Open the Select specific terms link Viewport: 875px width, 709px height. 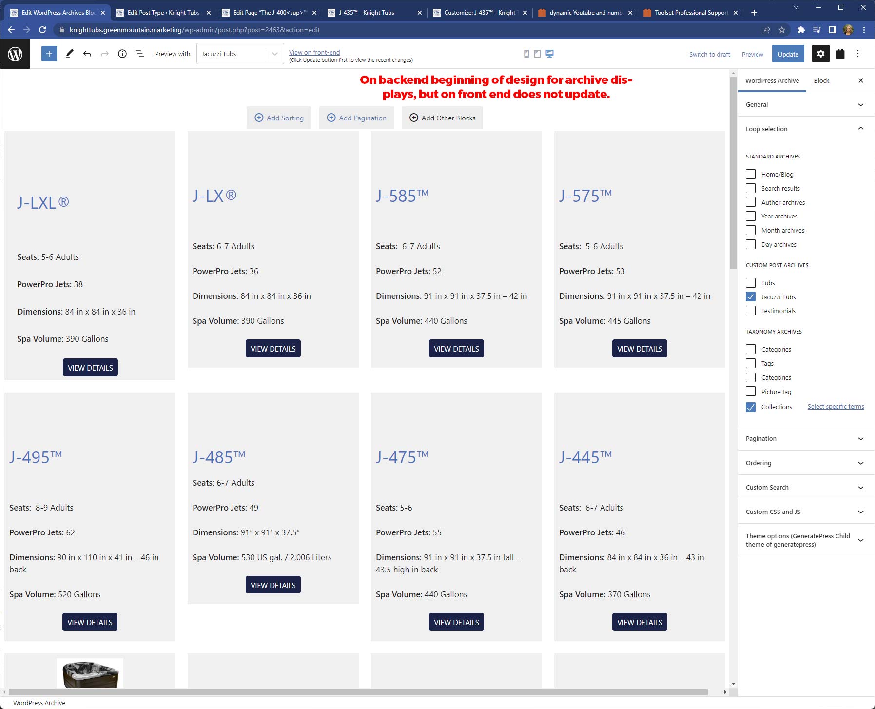point(836,406)
